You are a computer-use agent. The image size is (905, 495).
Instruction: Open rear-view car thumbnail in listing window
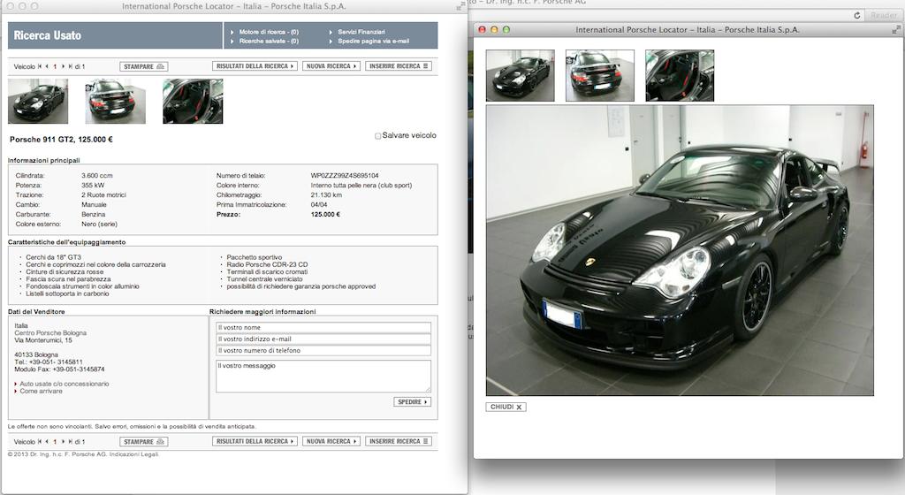116,102
